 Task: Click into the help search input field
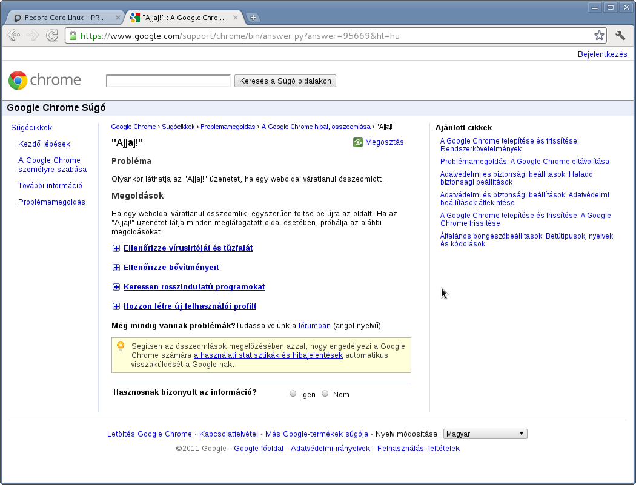(x=168, y=81)
